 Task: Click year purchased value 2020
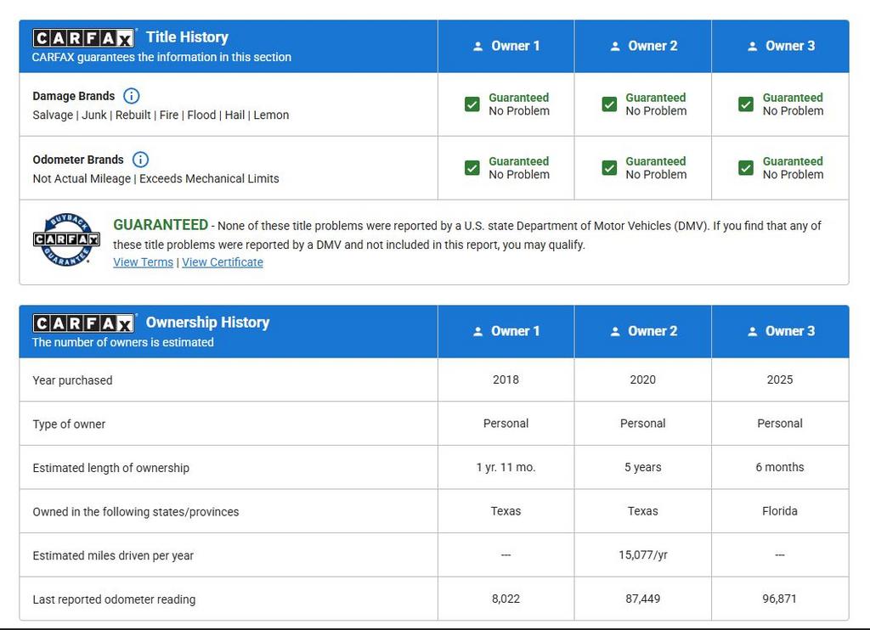tap(643, 380)
